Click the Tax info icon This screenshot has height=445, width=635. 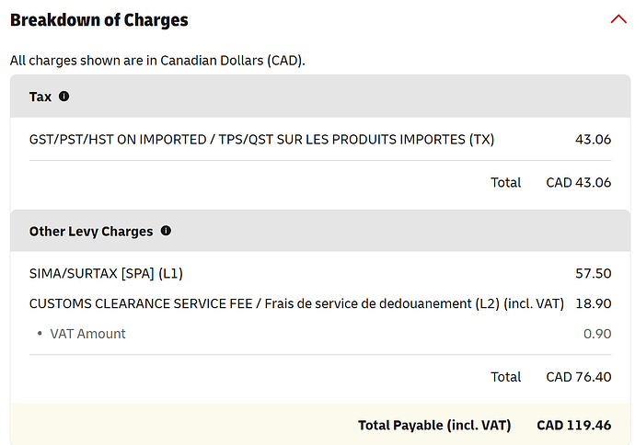point(64,97)
